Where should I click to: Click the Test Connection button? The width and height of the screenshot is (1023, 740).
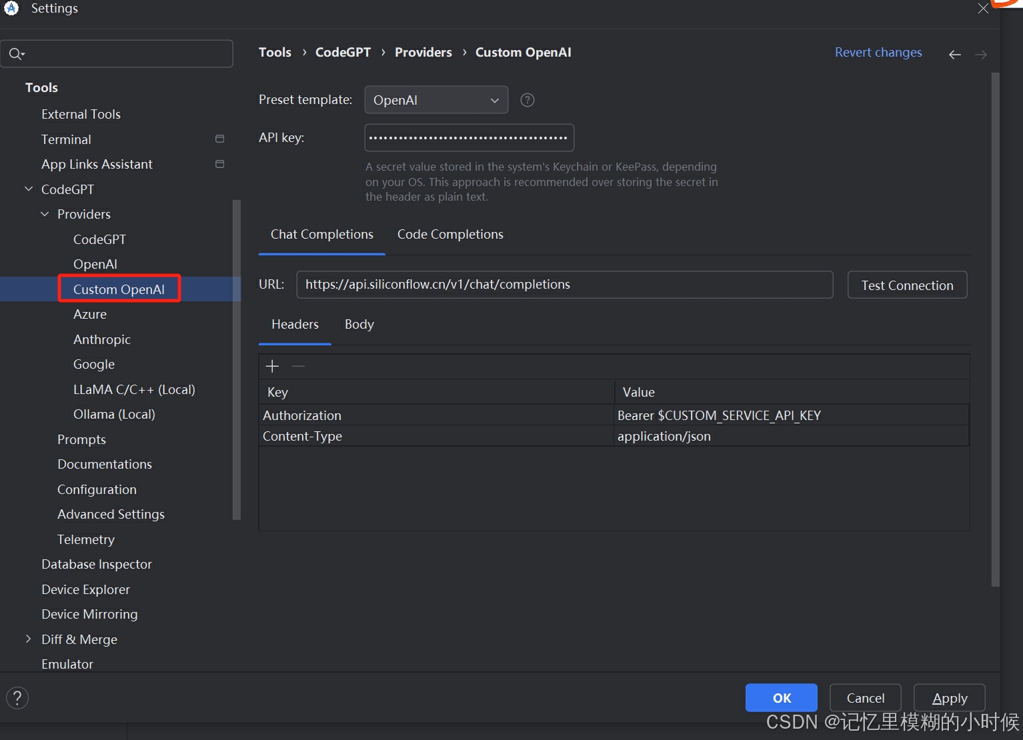(x=907, y=285)
